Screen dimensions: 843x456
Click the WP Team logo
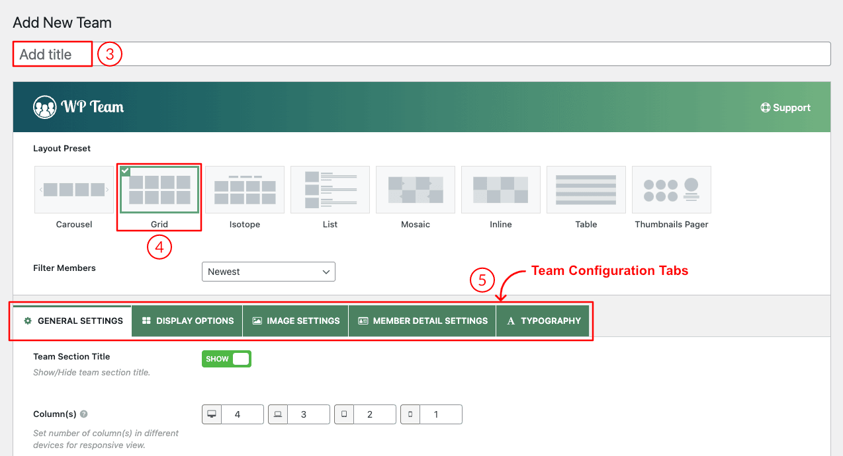77,107
